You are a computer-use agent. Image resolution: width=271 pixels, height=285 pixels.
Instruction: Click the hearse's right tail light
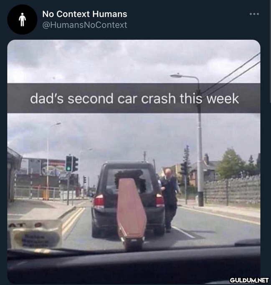tap(160, 200)
